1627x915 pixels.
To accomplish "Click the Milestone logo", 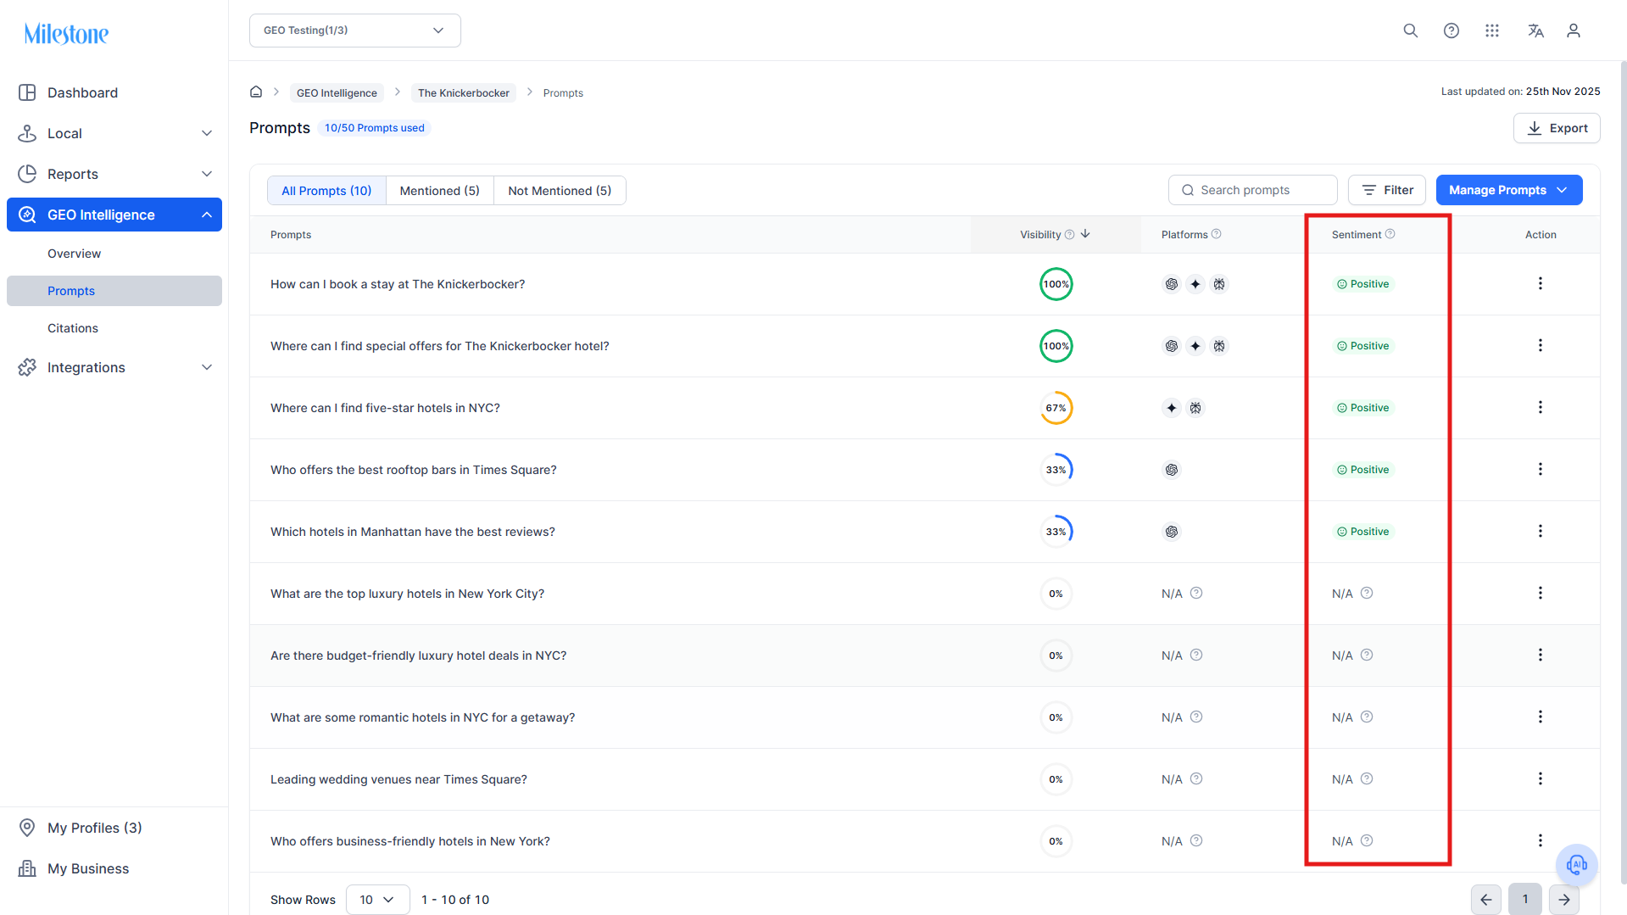I will tap(66, 34).
